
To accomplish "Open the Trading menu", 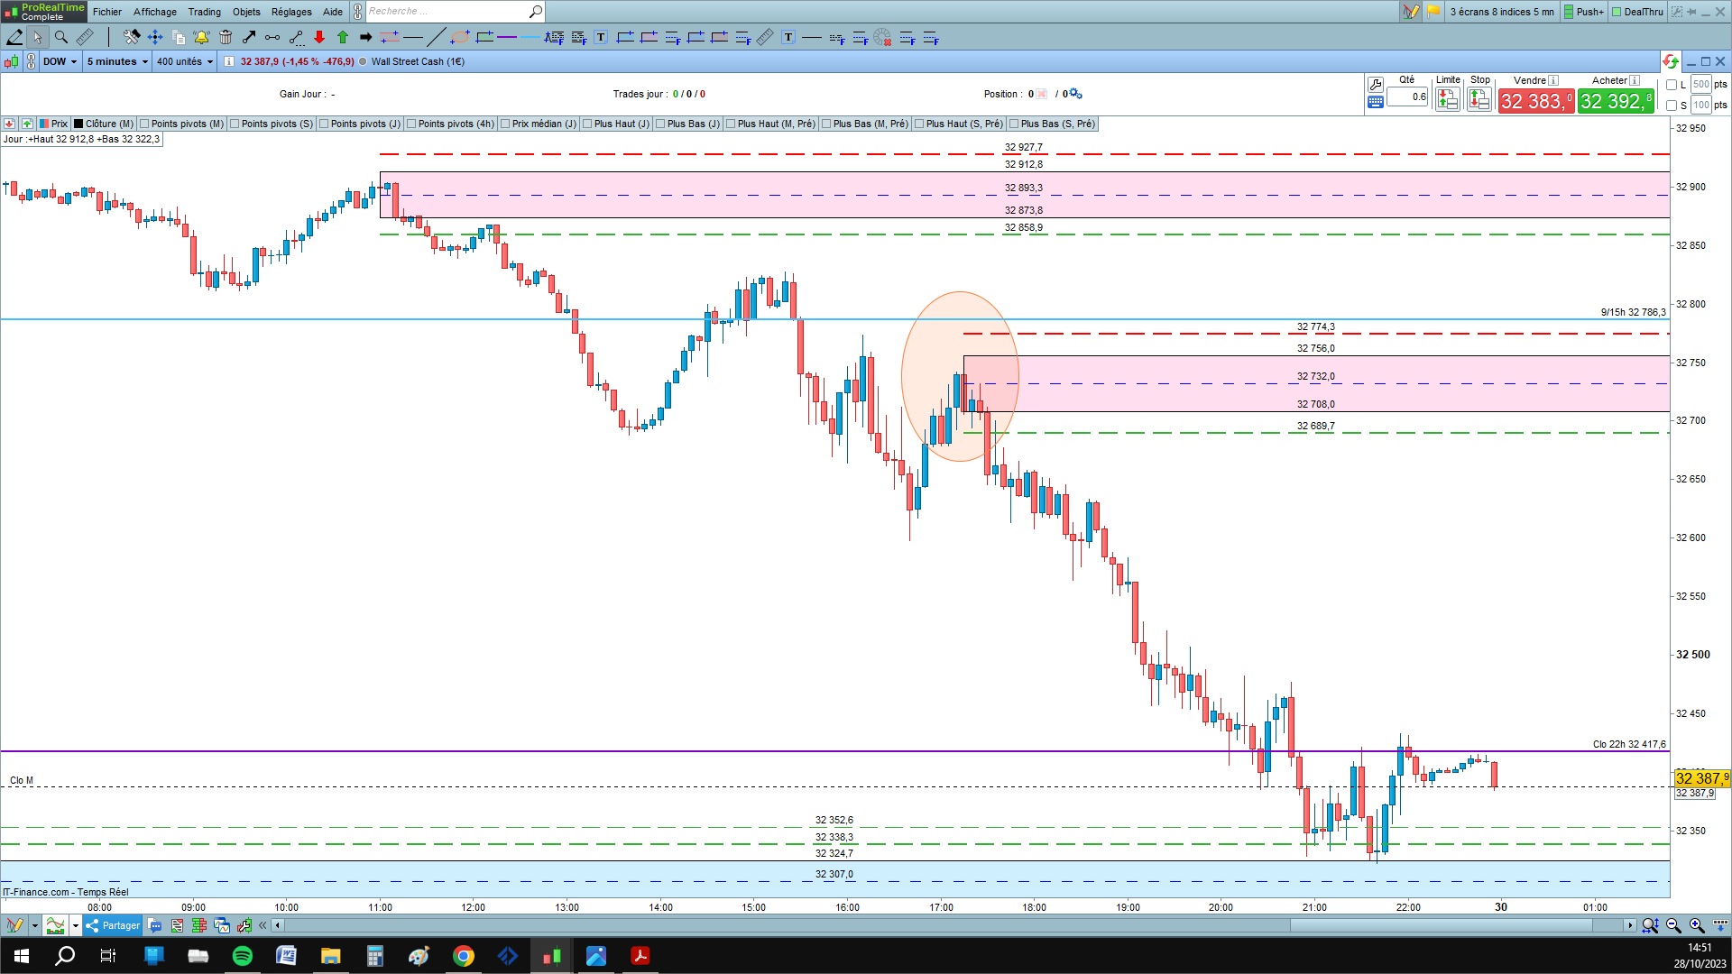I will pyautogui.click(x=204, y=12).
